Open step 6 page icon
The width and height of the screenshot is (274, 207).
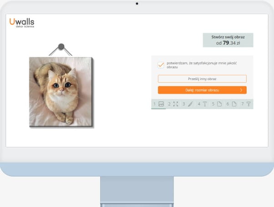pos(234,104)
